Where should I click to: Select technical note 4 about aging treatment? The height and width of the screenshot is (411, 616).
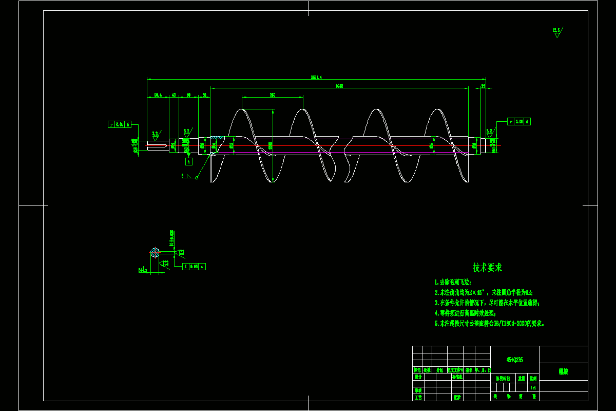(465, 313)
